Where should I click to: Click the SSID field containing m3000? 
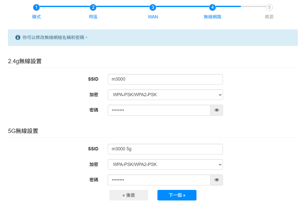[165, 79]
